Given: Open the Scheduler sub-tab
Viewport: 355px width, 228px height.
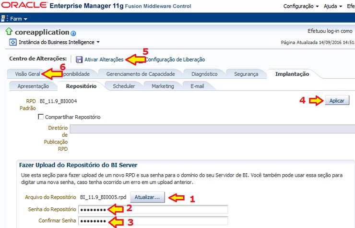Looking at the screenshot, I should [x=124, y=86].
